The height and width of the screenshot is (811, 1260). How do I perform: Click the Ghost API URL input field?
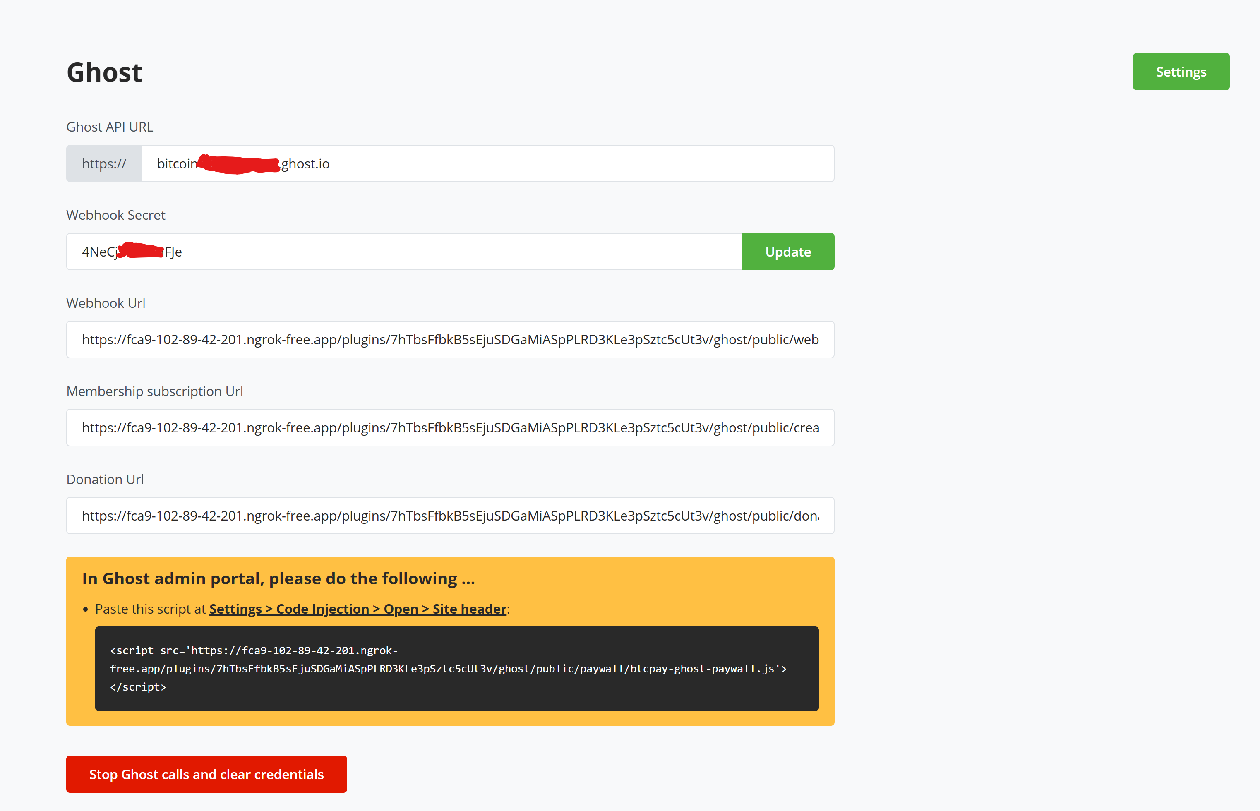pos(474,163)
